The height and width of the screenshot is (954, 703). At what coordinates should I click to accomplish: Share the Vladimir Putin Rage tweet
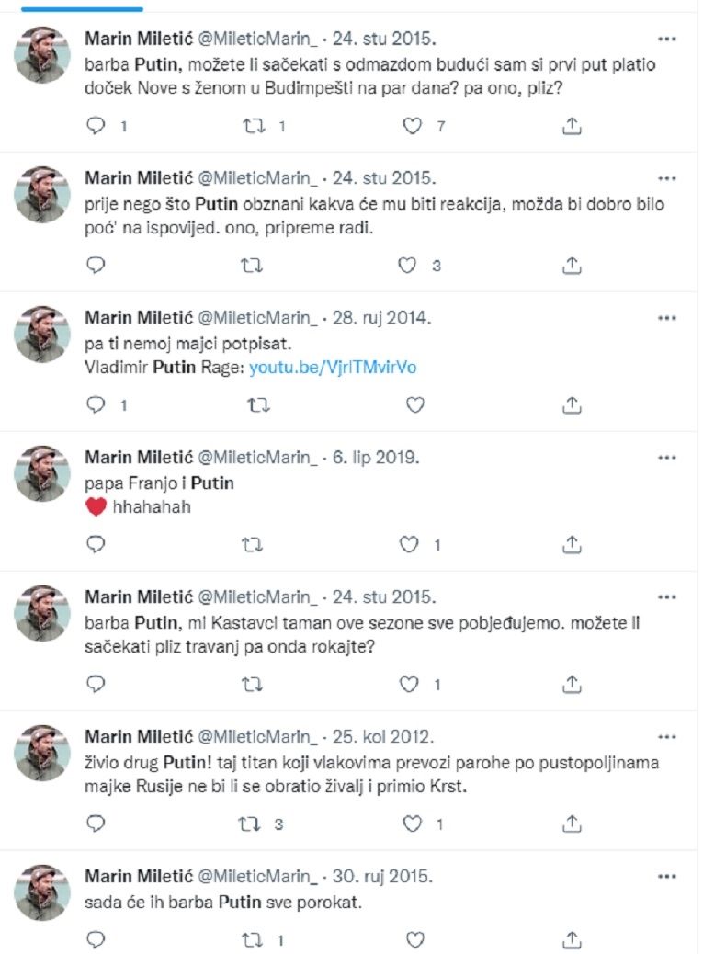(x=571, y=405)
